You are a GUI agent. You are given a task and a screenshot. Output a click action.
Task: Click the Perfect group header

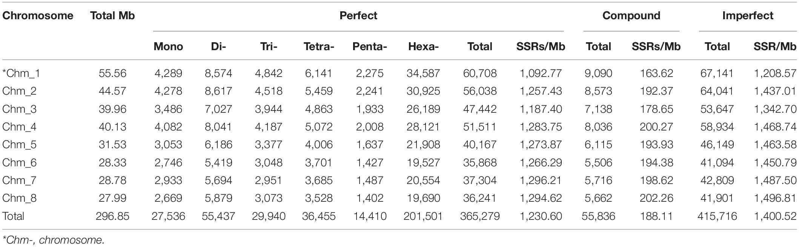tap(358, 16)
